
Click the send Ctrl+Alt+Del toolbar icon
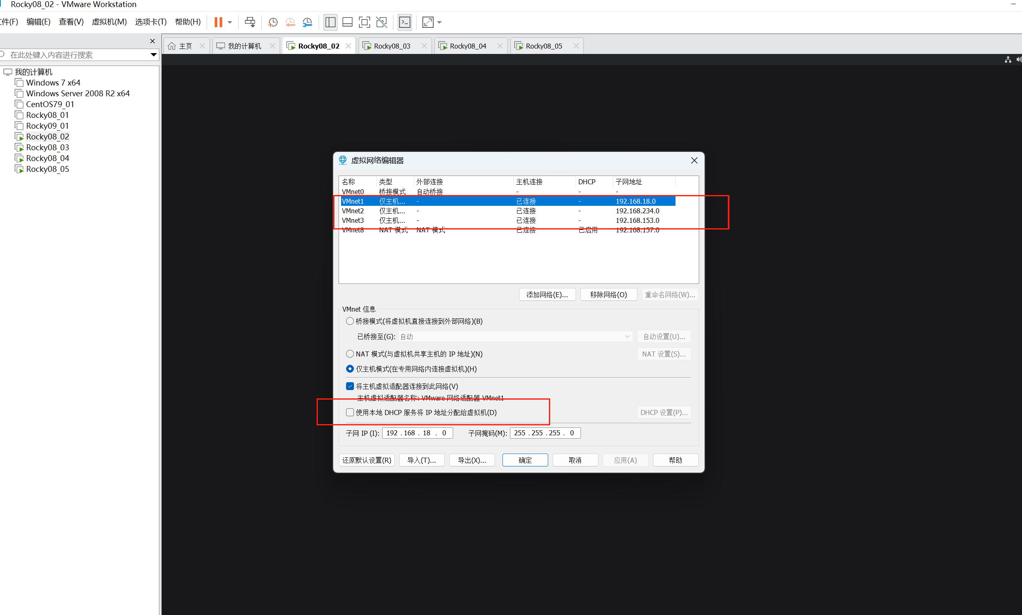(250, 22)
